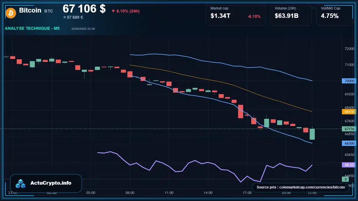
Task: Click the Bitcoin name heading
Action: [30, 10]
